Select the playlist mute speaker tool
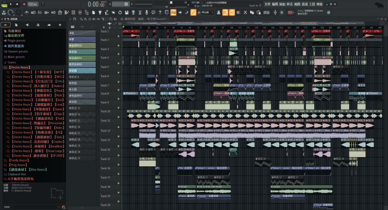This screenshot has width=388, height=210. click(x=94, y=19)
